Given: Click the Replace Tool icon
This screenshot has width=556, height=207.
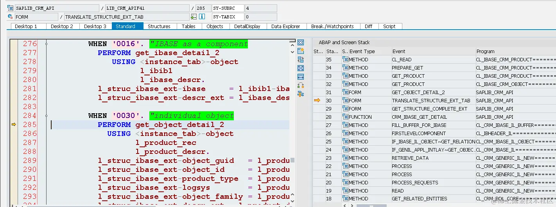Looking at the screenshot, I should 301,60.
